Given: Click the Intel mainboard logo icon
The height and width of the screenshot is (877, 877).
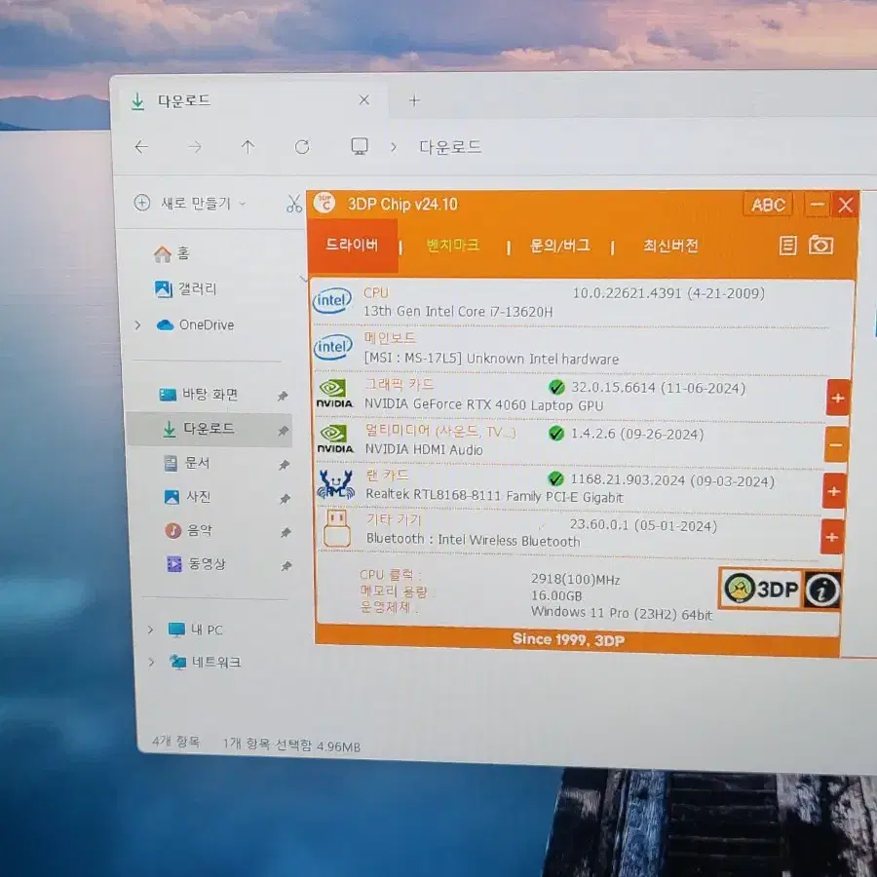Looking at the screenshot, I should (333, 347).
